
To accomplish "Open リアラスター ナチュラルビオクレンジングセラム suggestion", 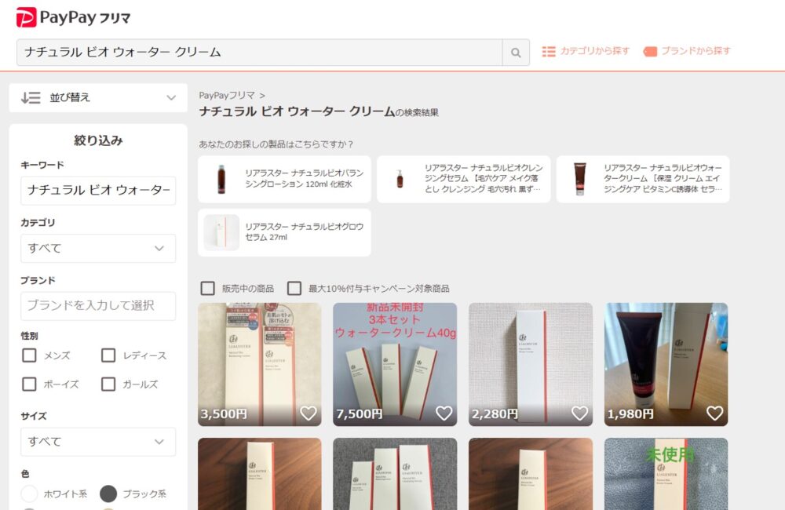I will (464, 179).
